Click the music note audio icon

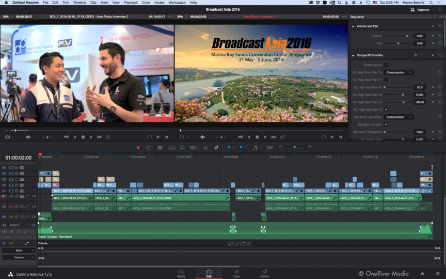(256, 147)
